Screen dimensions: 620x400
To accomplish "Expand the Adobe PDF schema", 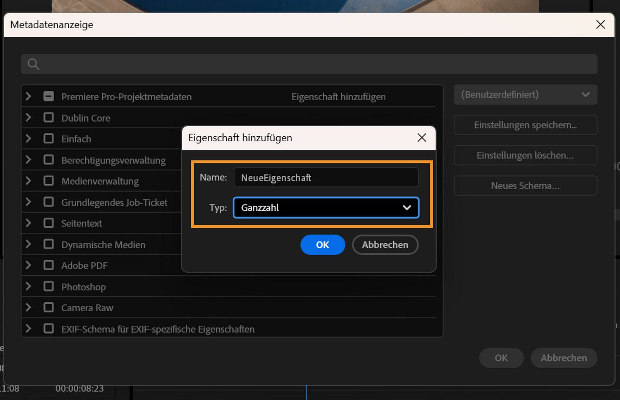I will click(28, 265).
